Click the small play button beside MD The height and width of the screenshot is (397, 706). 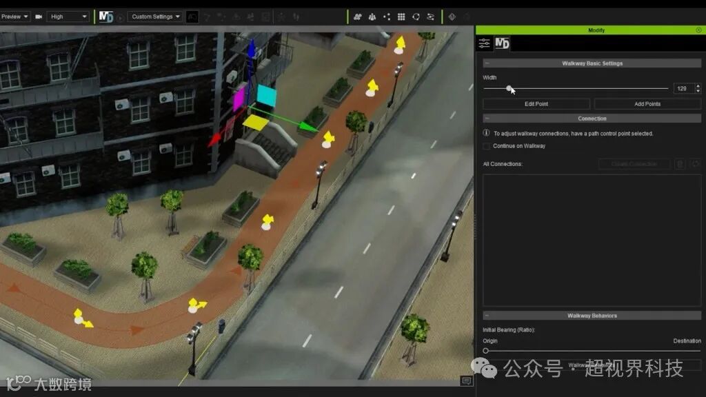(x=120, y=18)
